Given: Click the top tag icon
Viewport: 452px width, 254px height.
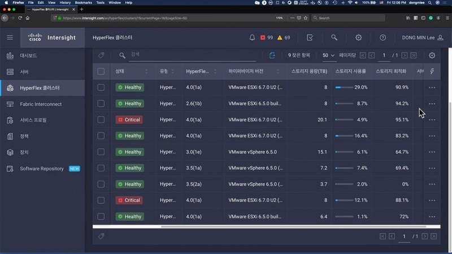Looking at the screenshot, I should tap(101, 55).
